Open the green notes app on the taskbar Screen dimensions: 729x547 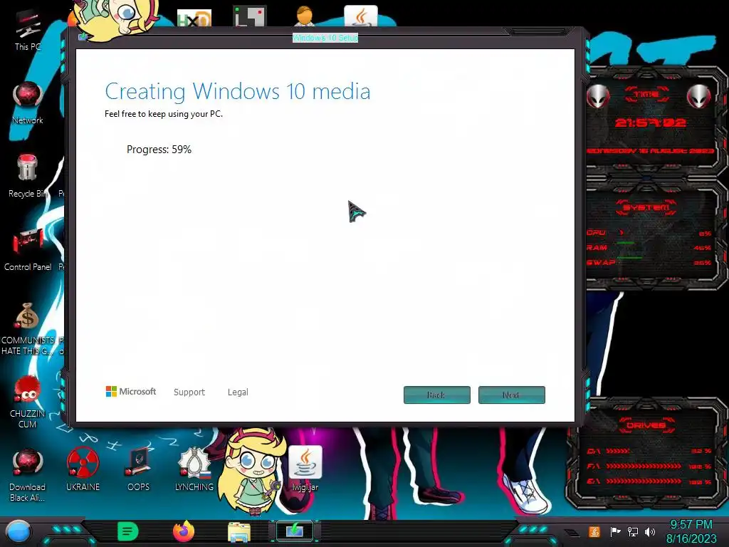tap(128, 531)
